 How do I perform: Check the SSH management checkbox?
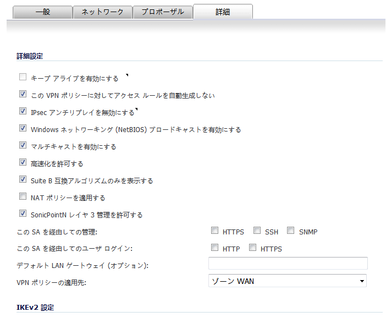coord(257,231)
